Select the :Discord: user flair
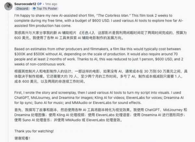Image resolution: width=195 pixels, height=142 pixels. 21,8
